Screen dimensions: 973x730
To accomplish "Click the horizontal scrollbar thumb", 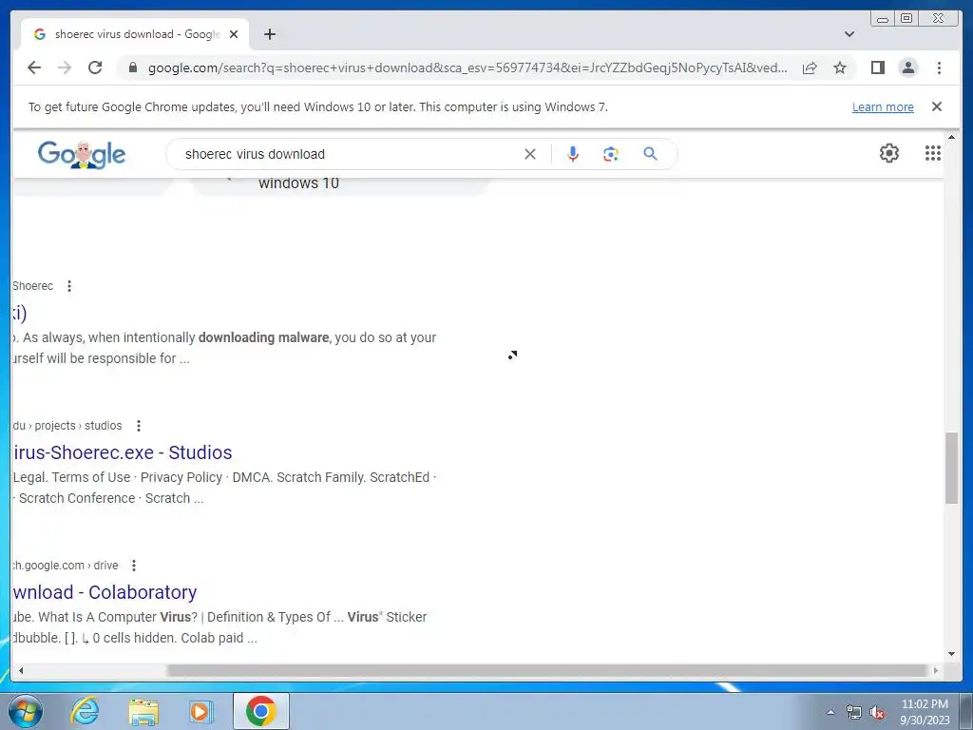I will [547, 670].
